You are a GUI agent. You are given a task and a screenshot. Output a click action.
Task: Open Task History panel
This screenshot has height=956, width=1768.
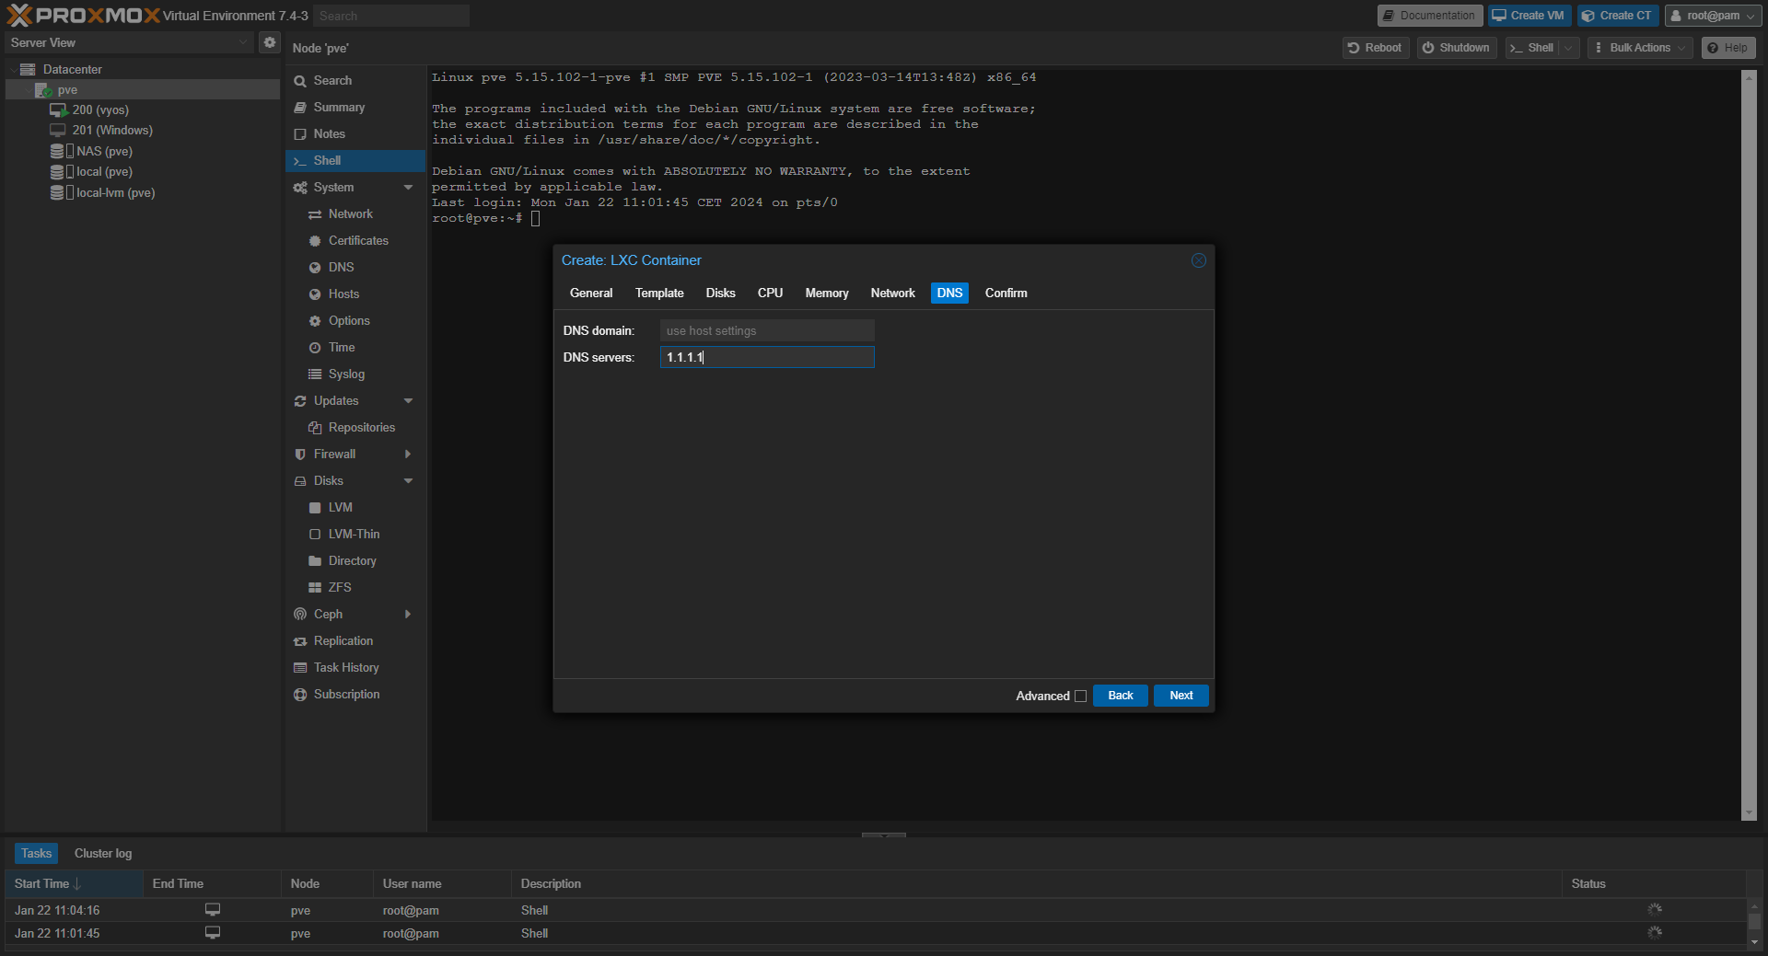tap(355, 667)
